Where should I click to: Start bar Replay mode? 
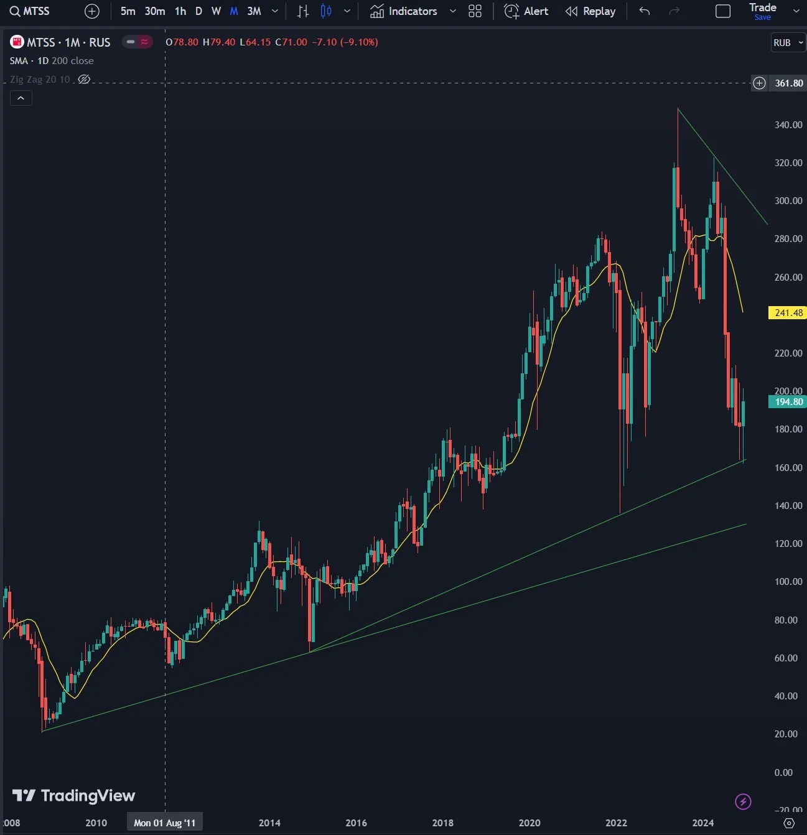[x=590, y=11]
